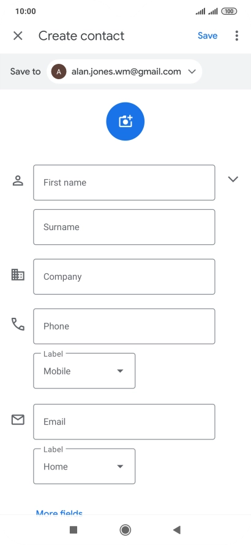
Task: Tap the person icon beside First name
Action: coord(18,181)
